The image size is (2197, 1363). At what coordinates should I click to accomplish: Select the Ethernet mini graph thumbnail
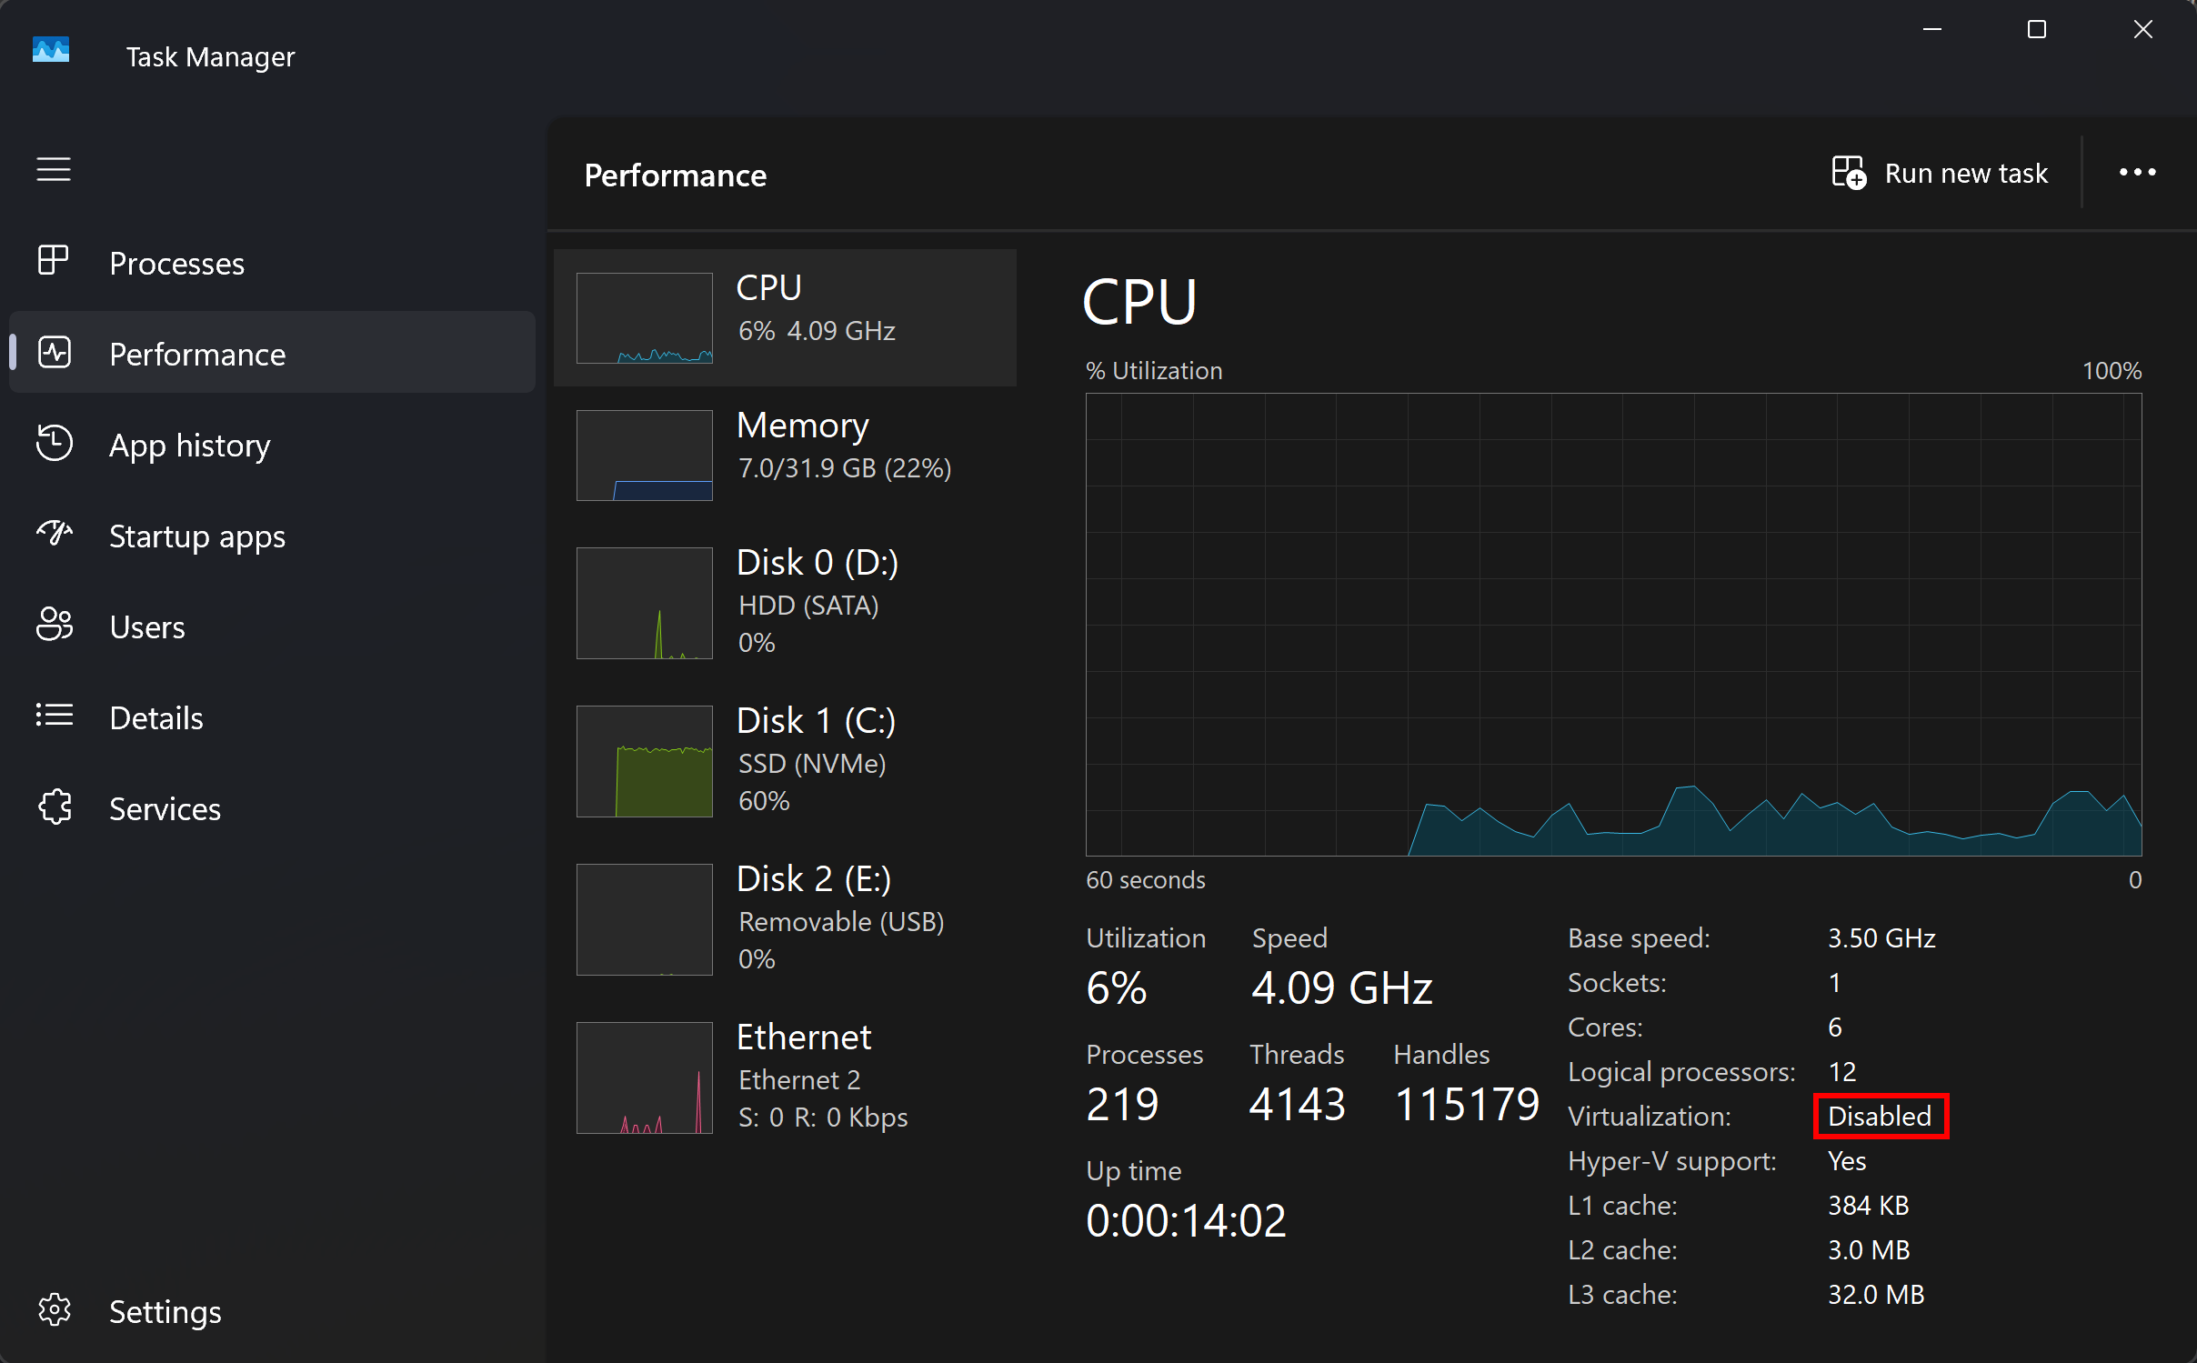coord(645,1077)
